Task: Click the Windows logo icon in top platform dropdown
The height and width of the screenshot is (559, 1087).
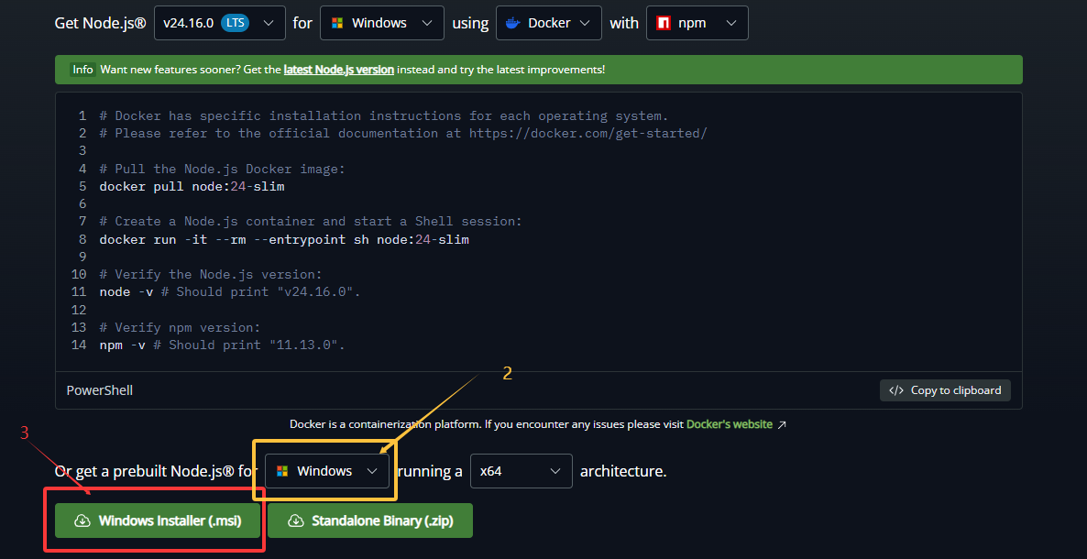Action: (x=337, y=23)
